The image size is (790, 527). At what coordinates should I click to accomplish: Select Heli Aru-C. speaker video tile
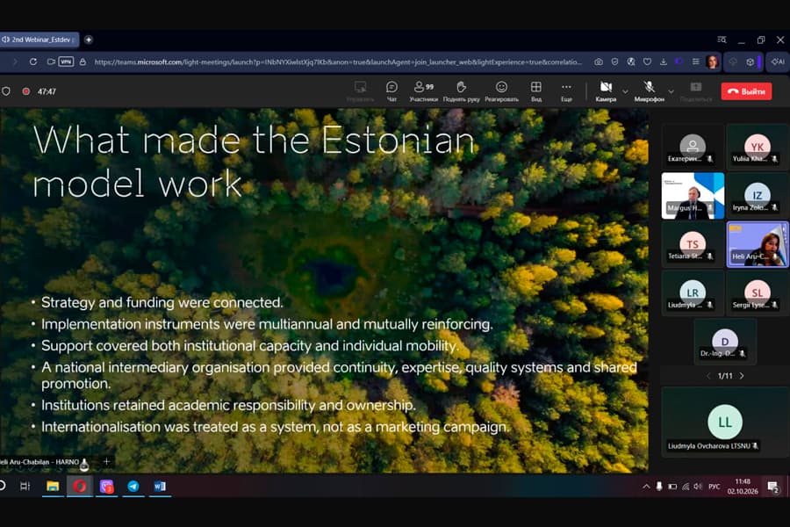[758, 244]
